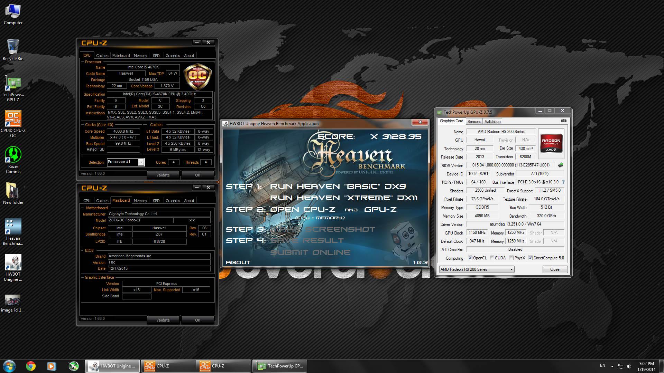Click RUN HEAVEN "XTREME" DX11

(344, 198)
